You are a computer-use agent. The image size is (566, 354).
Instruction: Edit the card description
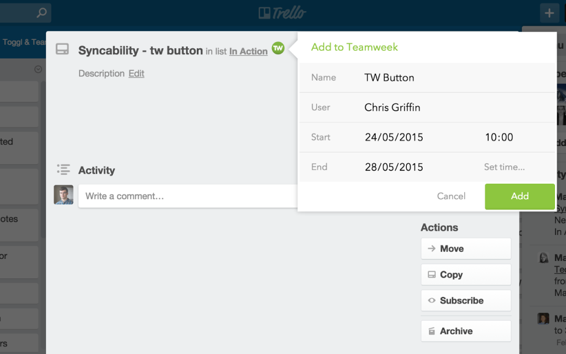tap(137, 74)
